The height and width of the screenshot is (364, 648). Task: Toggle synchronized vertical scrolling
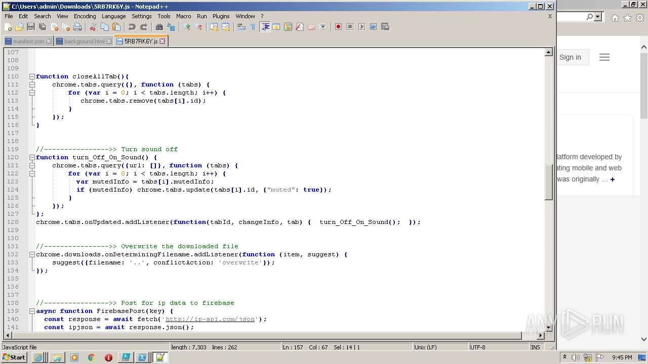pyautogui.click(x=214, y=27)
